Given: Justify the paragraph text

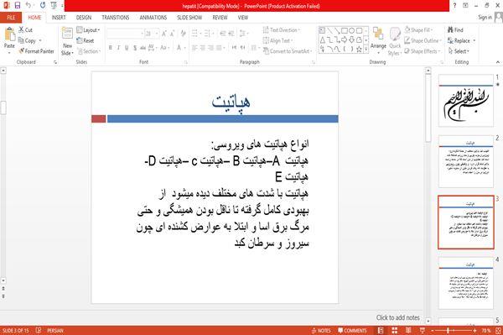Looking at the screenshot, I should 219,48.
